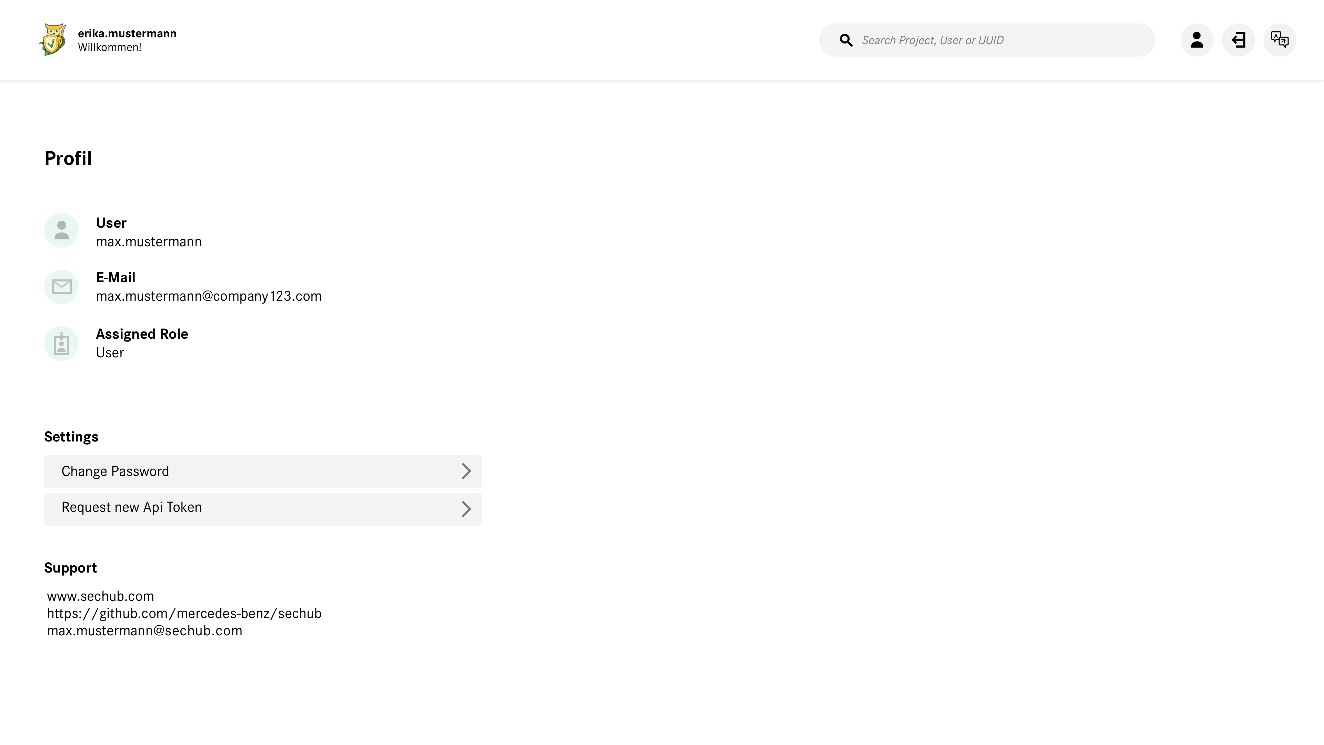
Task: Select the Profil page heading
Action: pos(68,158)
